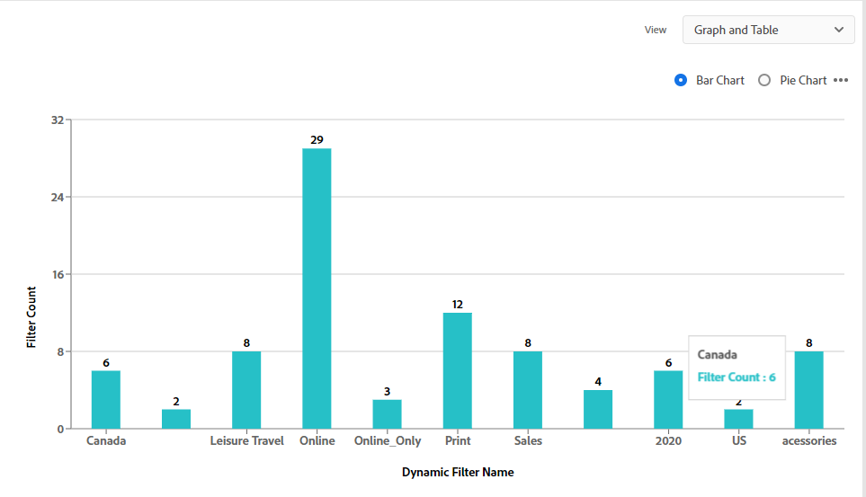Click the unlabeled bar showing 4
The height and width of the screenshot is (497, 866).
598,409
